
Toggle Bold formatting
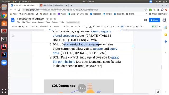[79, 27]
